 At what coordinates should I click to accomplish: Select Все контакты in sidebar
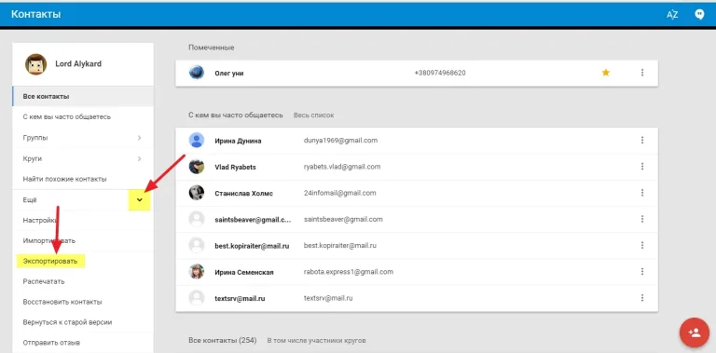tap(83, 97)
